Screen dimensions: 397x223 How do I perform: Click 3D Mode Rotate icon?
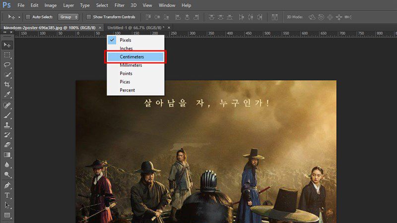[x=312, y=17]
